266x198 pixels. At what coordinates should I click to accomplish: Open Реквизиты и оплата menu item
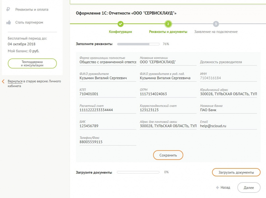tap(32, 10)
